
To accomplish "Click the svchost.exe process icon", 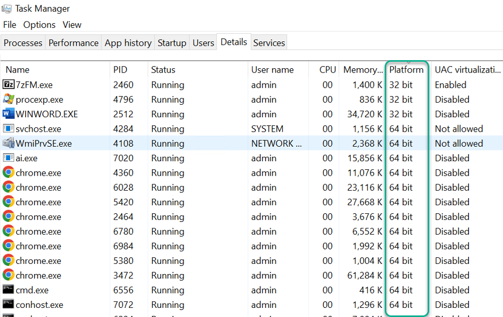I will pos(9,128).
